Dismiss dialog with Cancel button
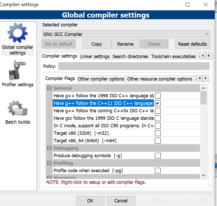 [x=121, y=201]
